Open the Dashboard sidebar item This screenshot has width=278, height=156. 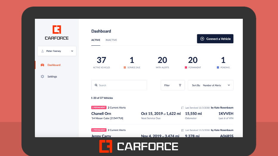(54, 65)
